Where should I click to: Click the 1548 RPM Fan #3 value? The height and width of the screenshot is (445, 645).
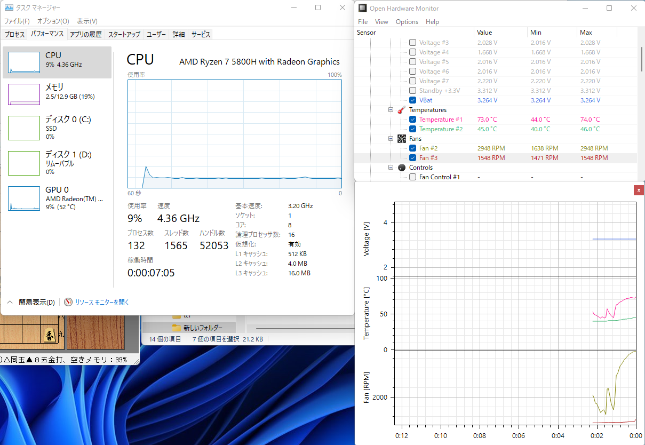coord(491,158)
